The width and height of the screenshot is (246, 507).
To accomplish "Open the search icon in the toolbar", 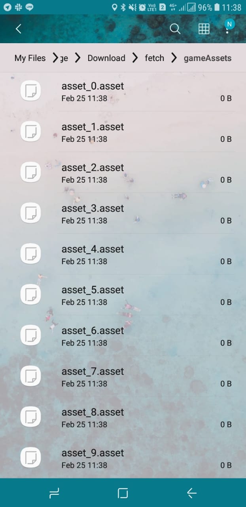I will pyautogui.click(x=175, y=29).
